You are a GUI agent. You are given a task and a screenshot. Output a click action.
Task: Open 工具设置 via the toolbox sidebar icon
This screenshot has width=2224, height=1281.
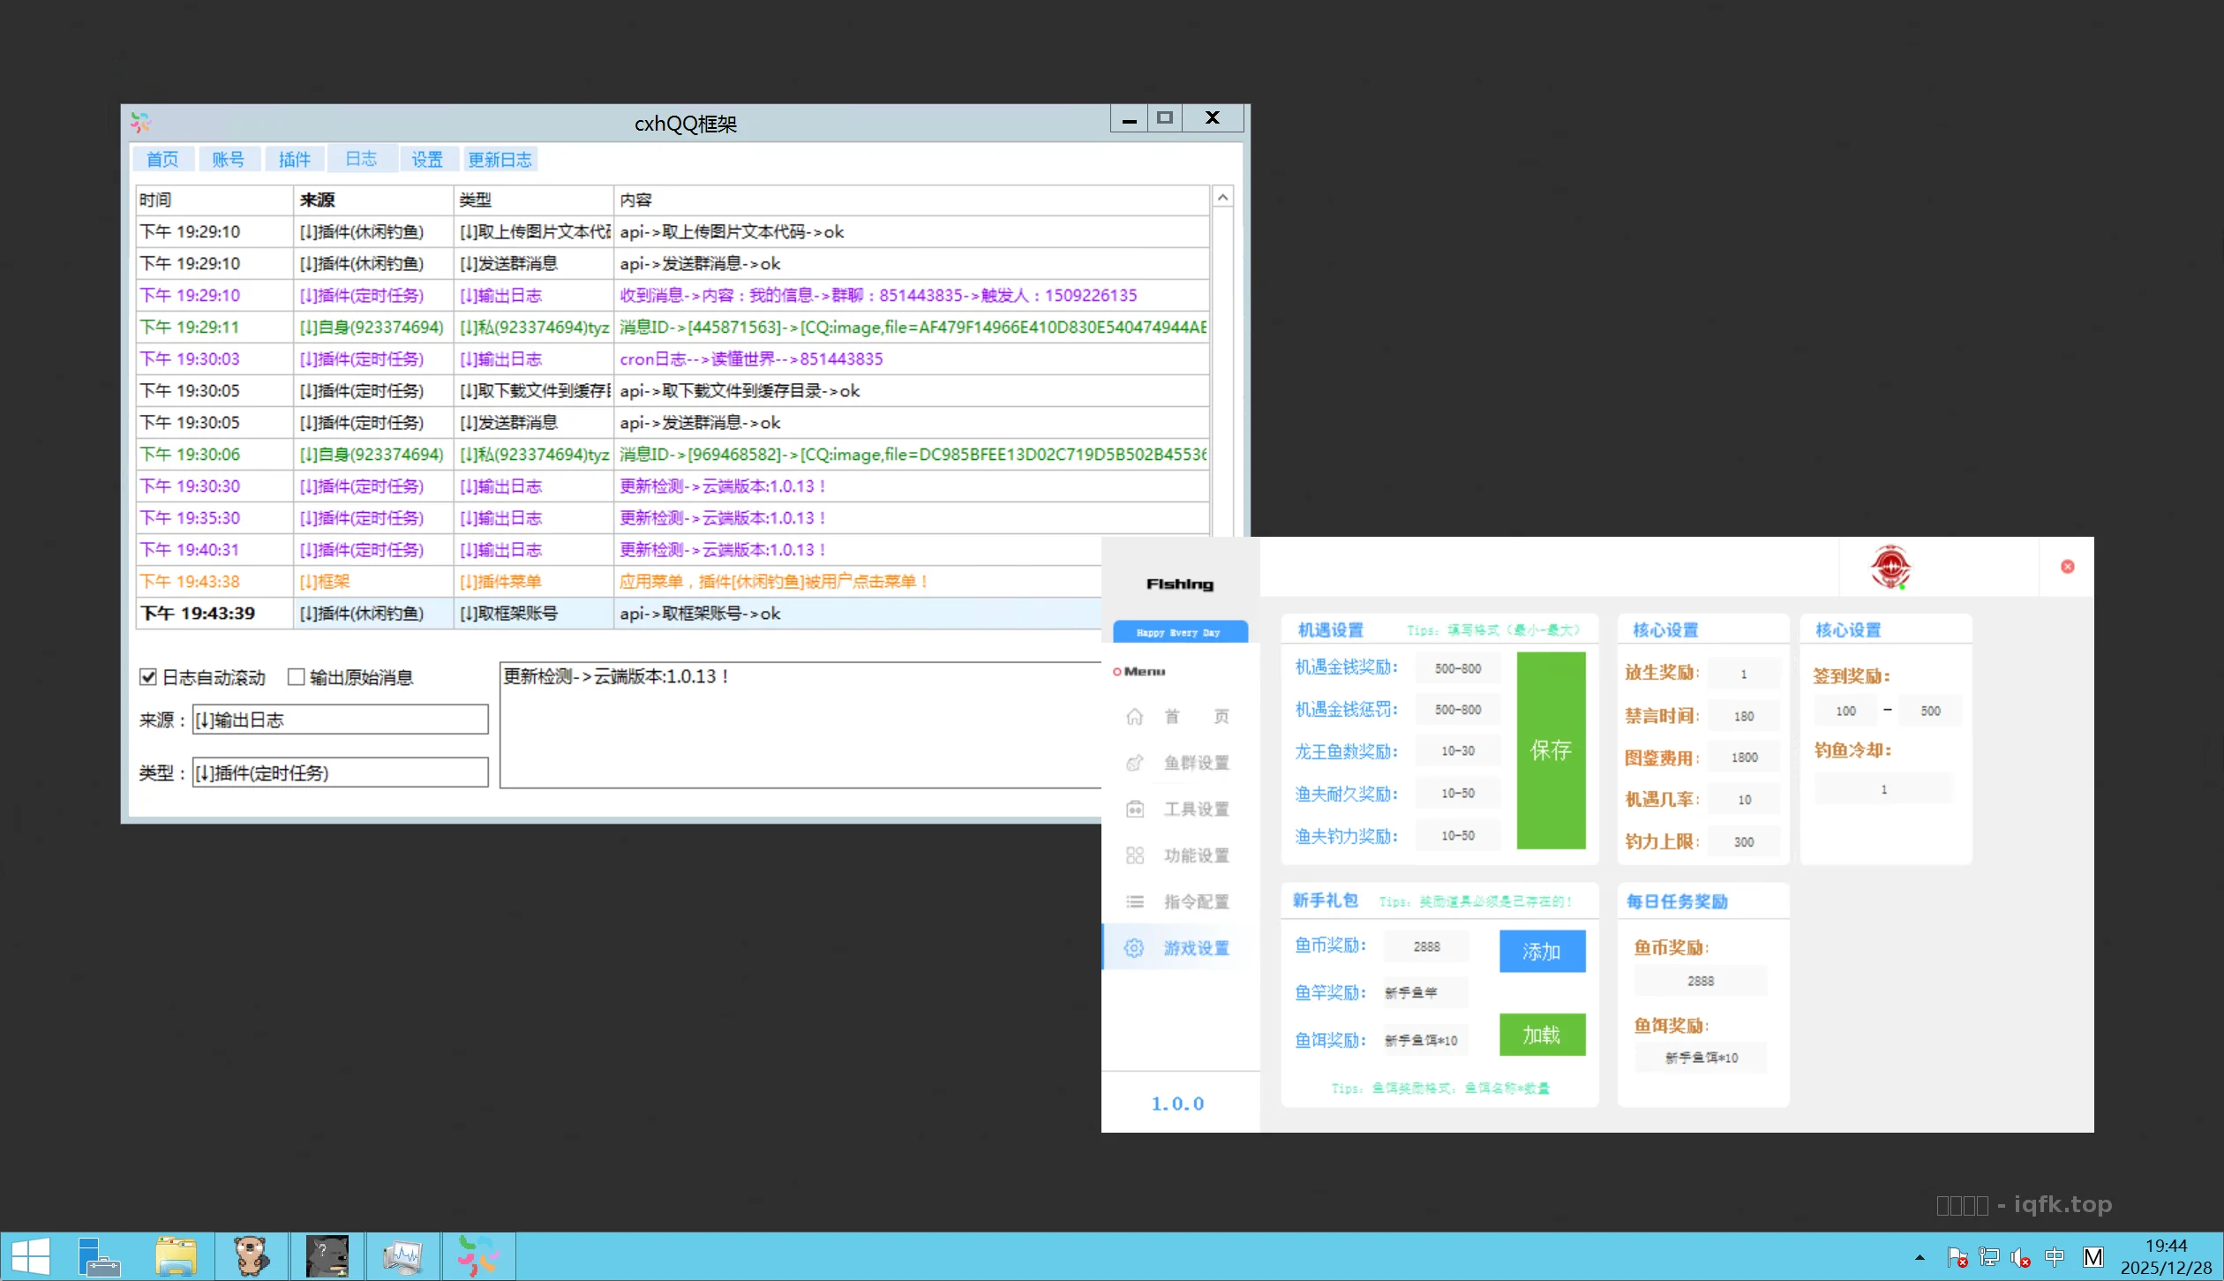(x=1136, y=808)
